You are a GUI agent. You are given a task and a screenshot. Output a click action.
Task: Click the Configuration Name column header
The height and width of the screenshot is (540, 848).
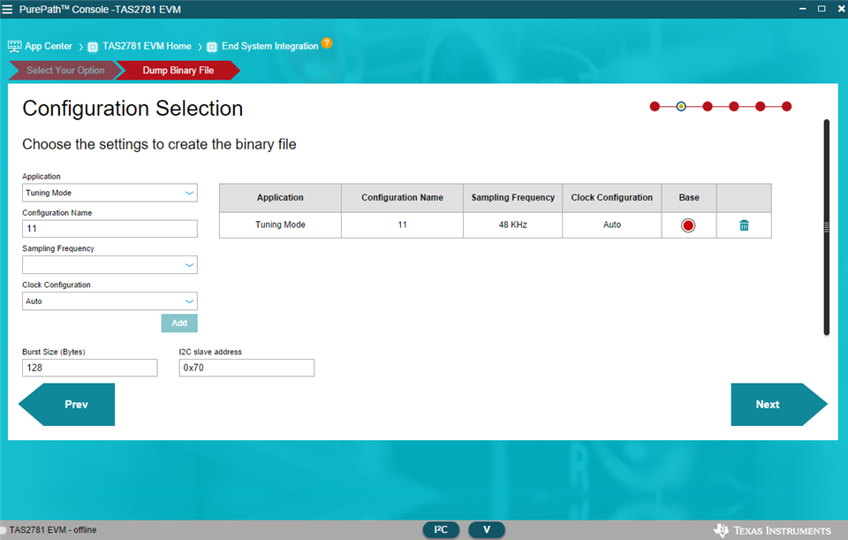(403, 197)
